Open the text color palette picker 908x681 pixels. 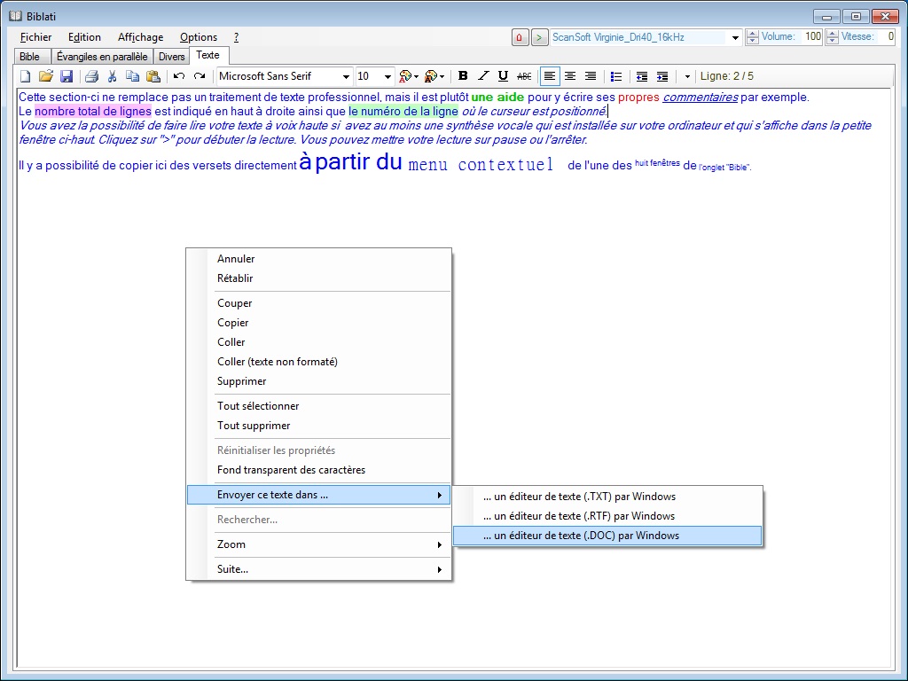408,76
